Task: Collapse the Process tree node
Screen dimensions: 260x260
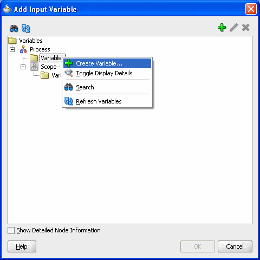Action: click(12, 49)
